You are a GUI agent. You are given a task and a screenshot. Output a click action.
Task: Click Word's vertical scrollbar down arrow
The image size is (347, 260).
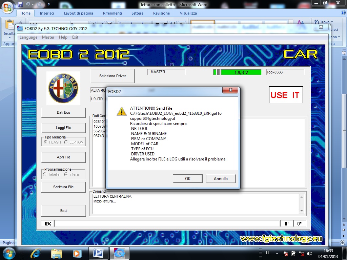click(344, 219)
